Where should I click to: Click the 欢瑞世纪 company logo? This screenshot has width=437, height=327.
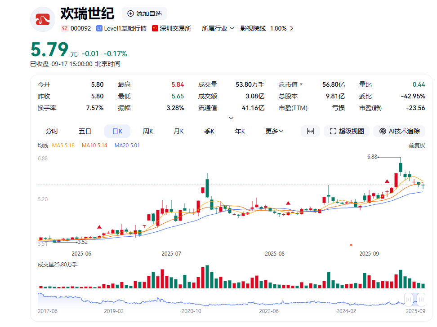point(43,19)
